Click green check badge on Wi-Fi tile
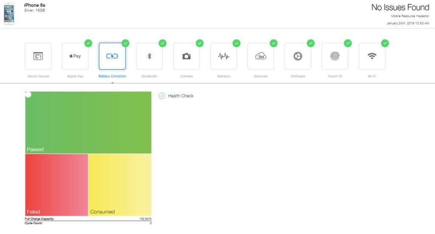Viewport: 435px width, 234px height. point(385,43)
